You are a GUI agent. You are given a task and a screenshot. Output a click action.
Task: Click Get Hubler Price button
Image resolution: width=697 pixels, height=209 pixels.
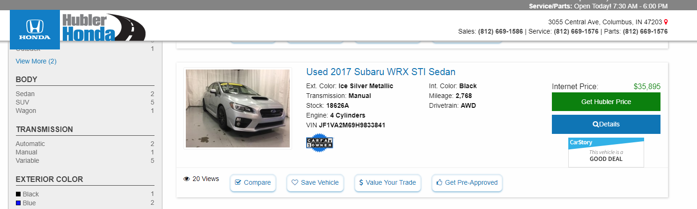coord(606,102)
